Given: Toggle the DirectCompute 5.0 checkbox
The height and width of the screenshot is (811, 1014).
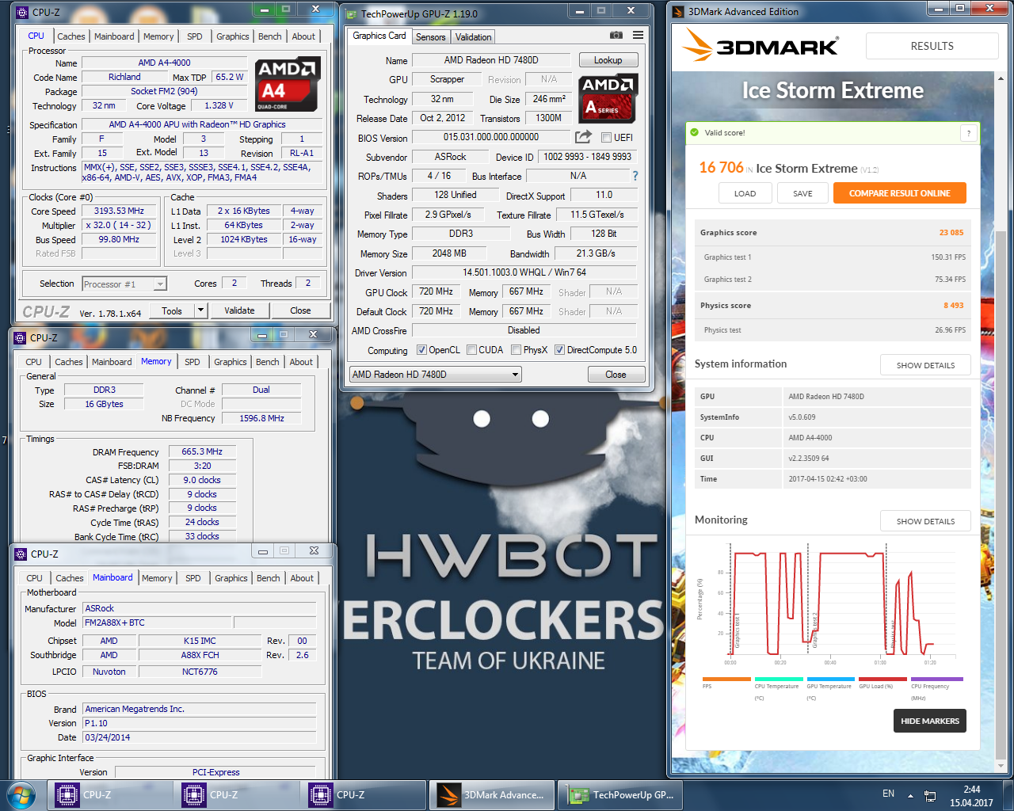Looking at the screenshot, I should (x=559, y=350).
